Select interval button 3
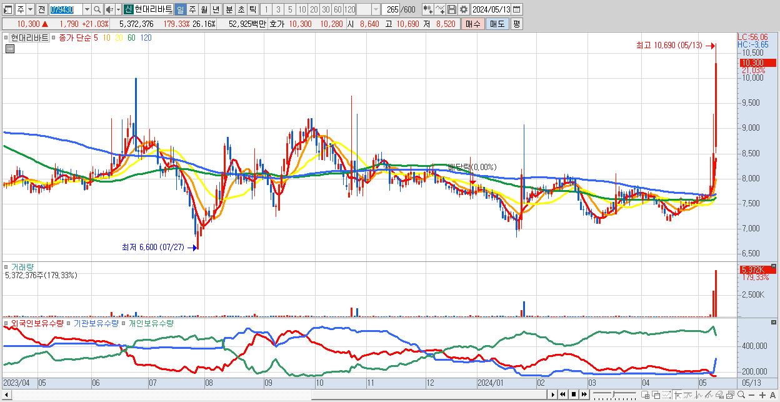 278,9
